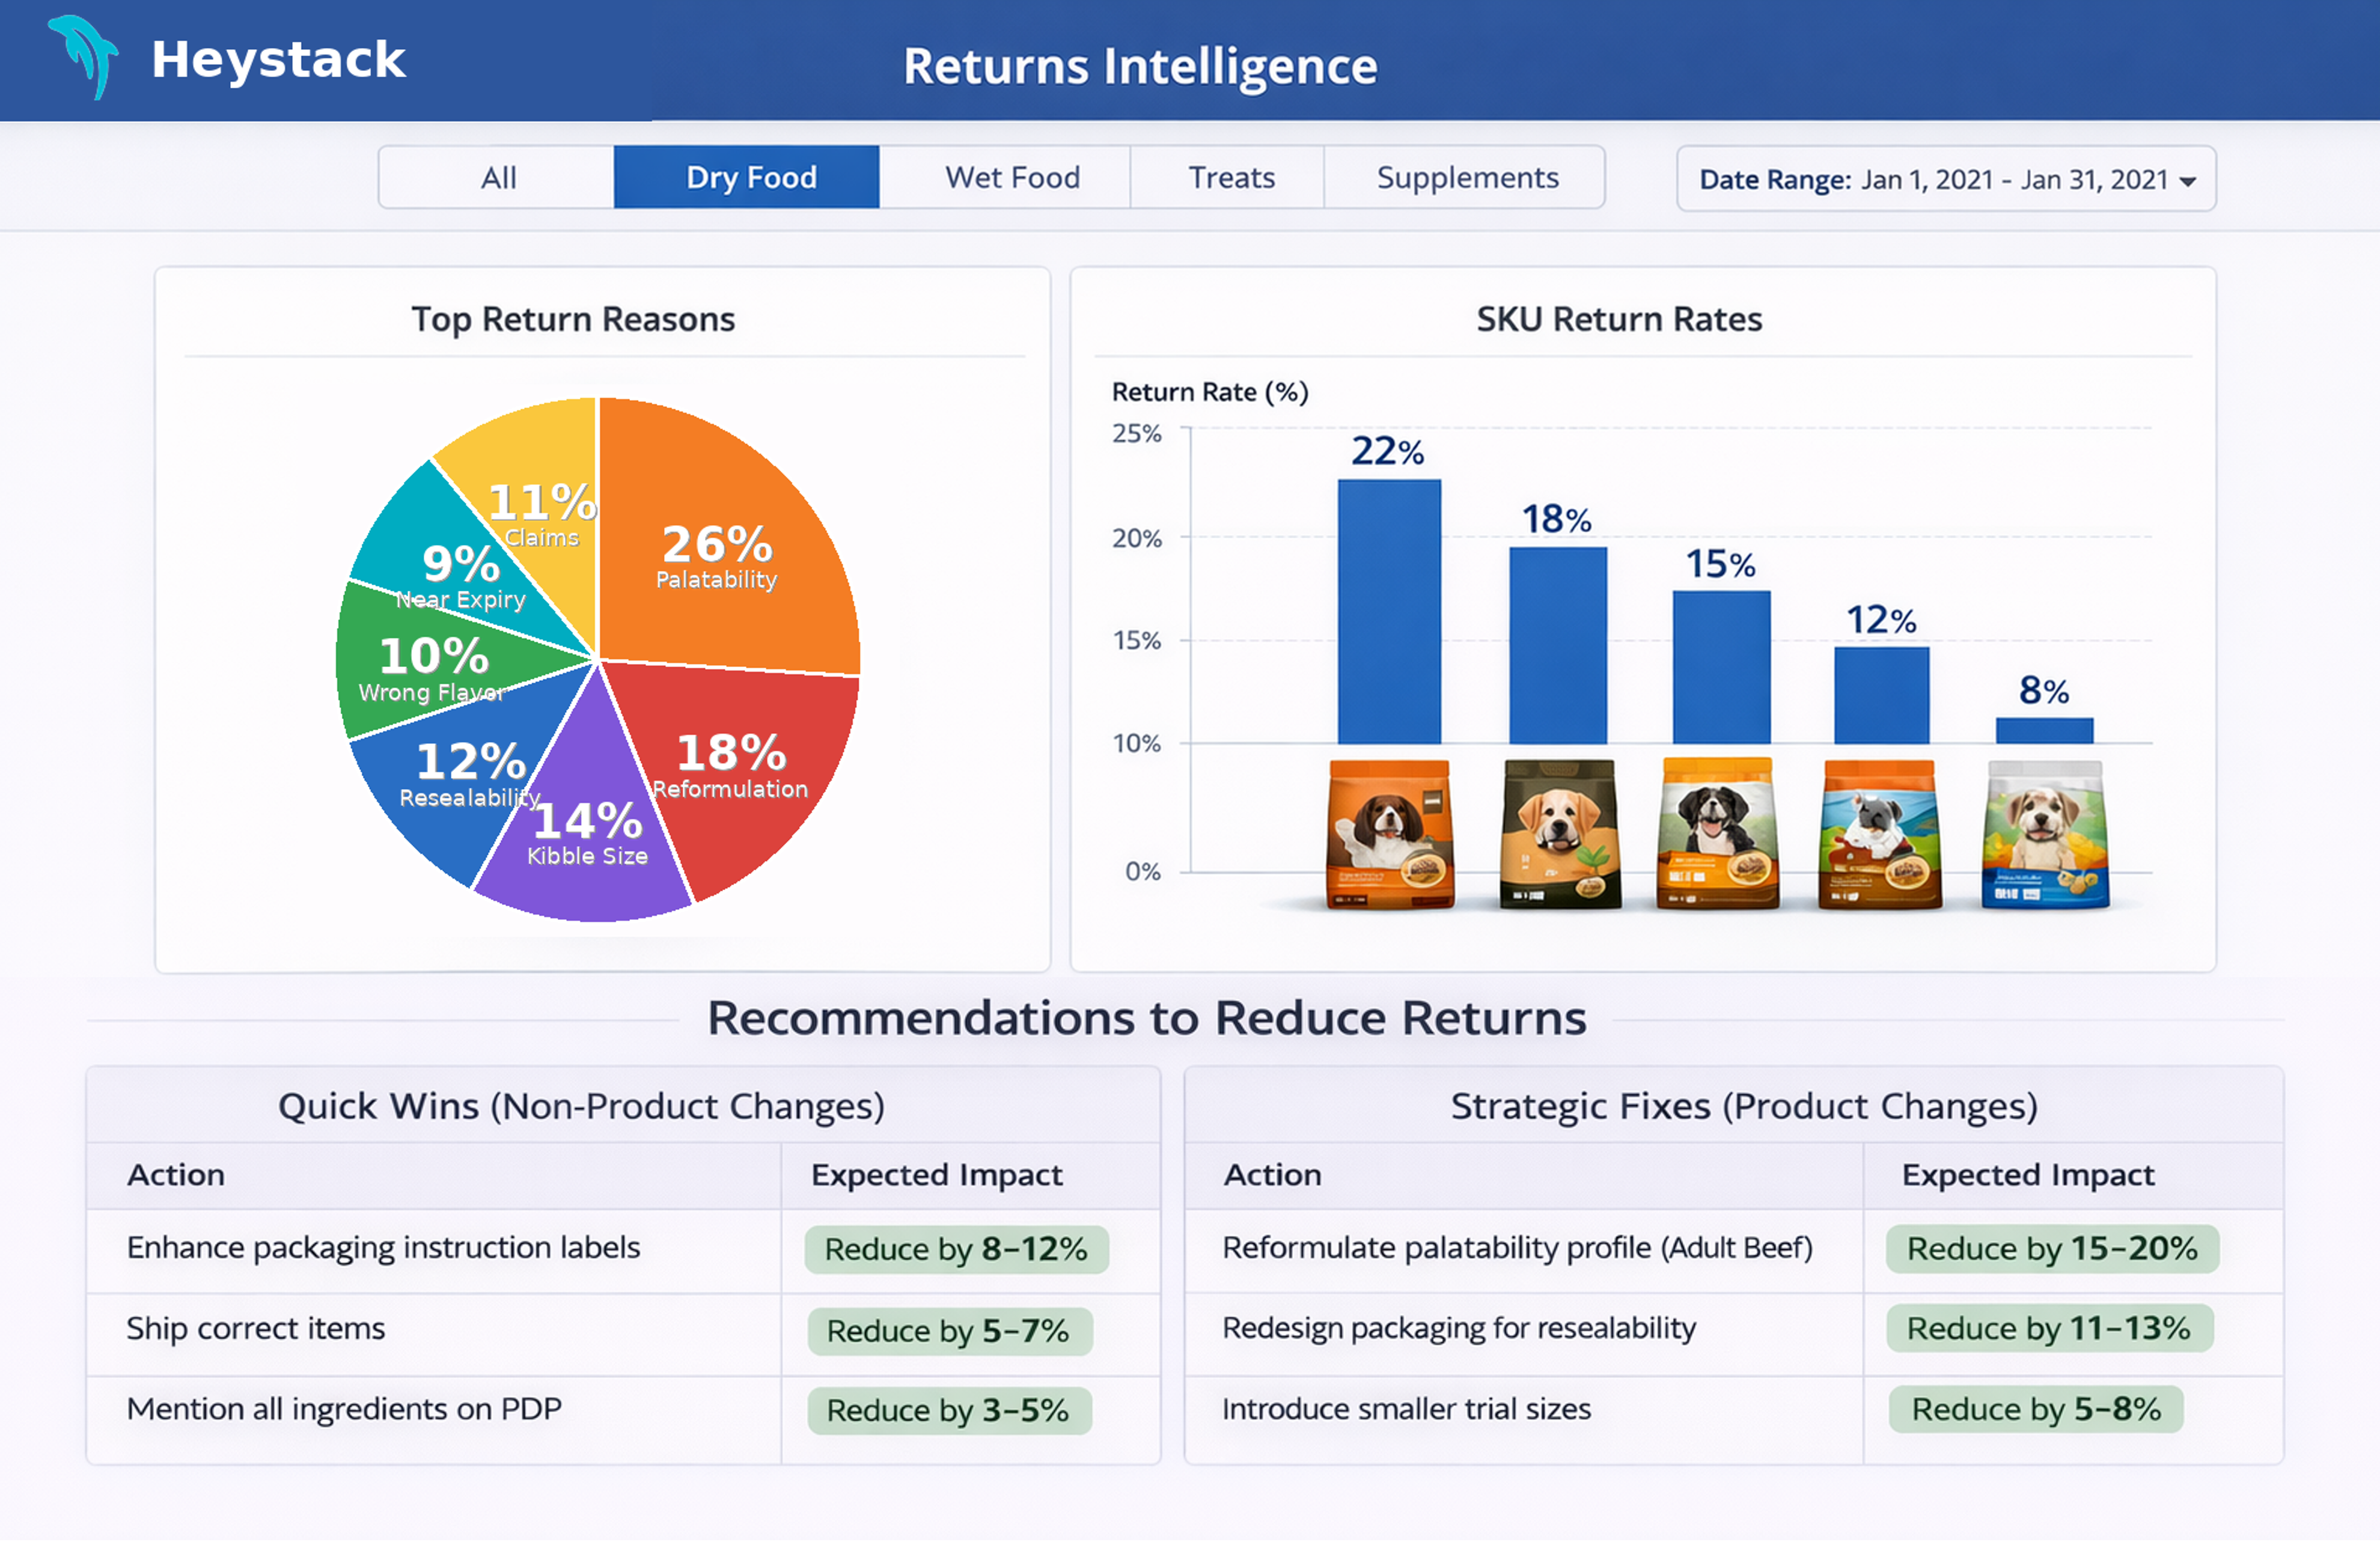2380x1542 pixels.
Task: Select the 18% return rate product bag image
Action: pyautogui.click(x=1559, y=834)
